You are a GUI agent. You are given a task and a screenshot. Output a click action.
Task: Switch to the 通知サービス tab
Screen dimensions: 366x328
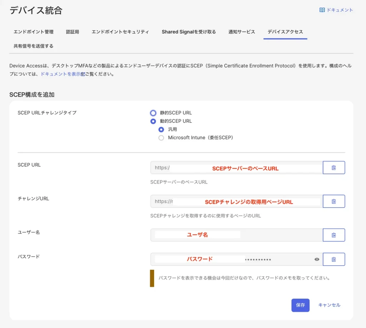[x=242, y=32]
